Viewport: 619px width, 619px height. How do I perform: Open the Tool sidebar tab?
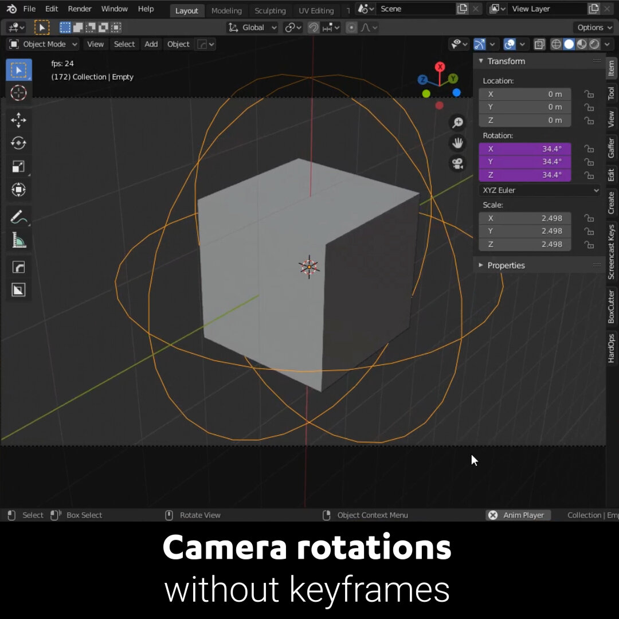pos(612,93)
